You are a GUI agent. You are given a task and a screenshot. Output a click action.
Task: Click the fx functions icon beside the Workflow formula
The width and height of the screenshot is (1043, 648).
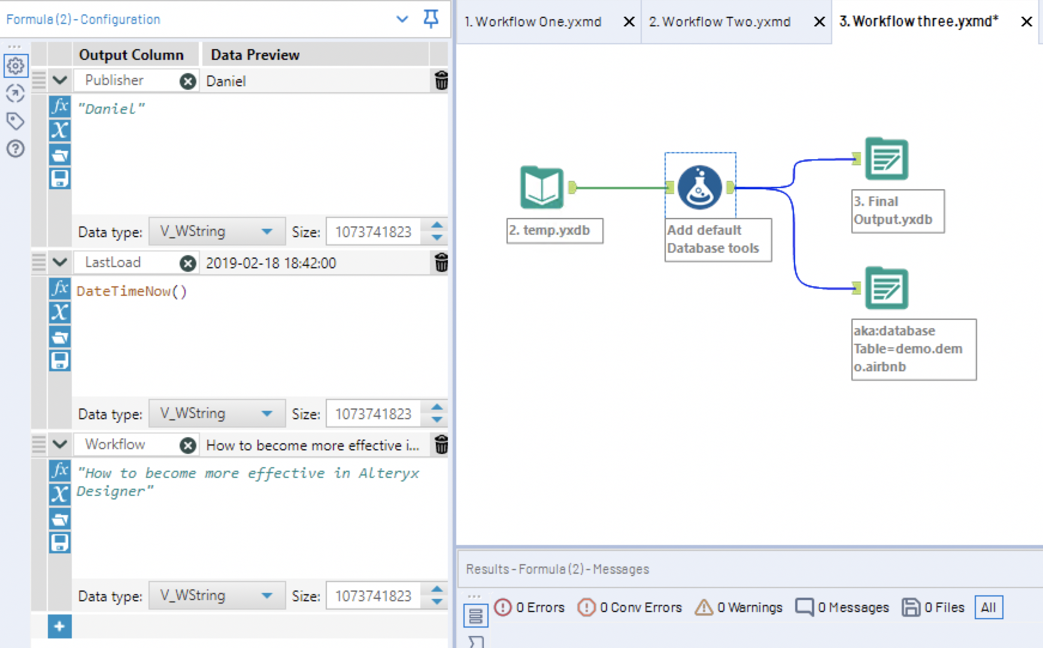pyautogui.click(x=59, y=472)
